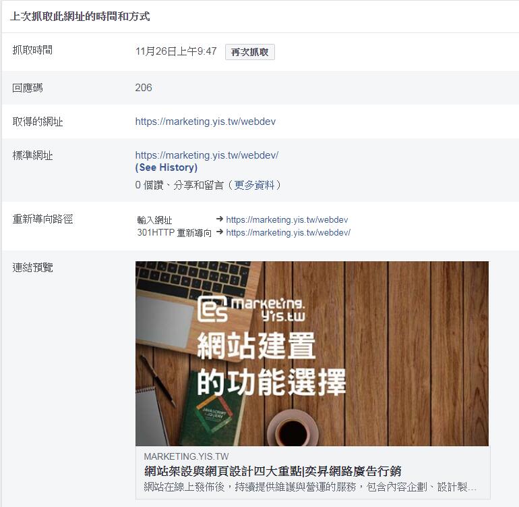Open the 301HTTP 重新導向 destination link
Screen dimensions: 519x507
[x=288, y=232]
